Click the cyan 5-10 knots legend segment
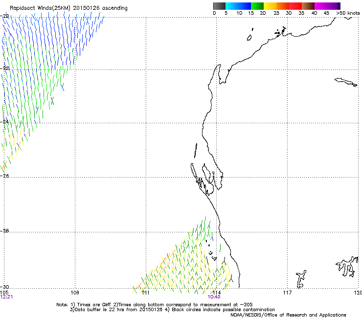The height and width of the screenshot is (318, 362). pos(232,6)
